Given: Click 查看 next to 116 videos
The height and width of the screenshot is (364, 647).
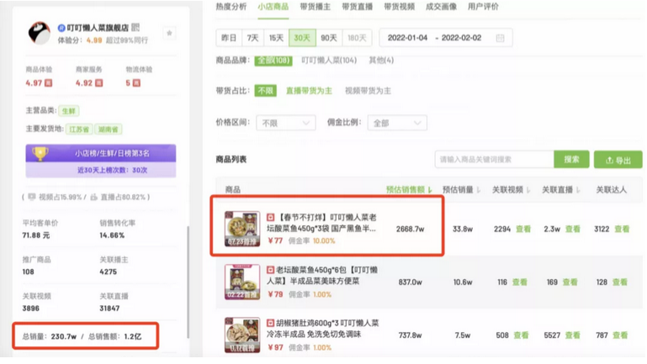Looking at the screenshot, I should point(520,282).
